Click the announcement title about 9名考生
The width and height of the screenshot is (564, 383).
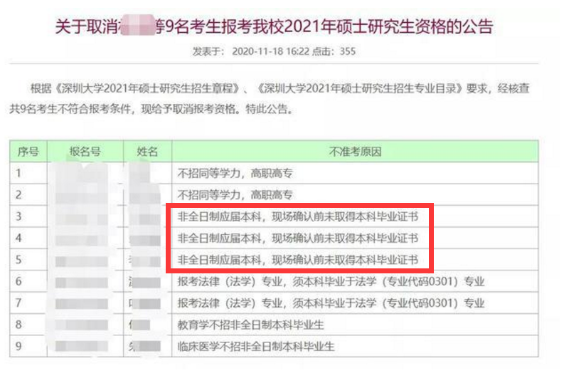274,26
